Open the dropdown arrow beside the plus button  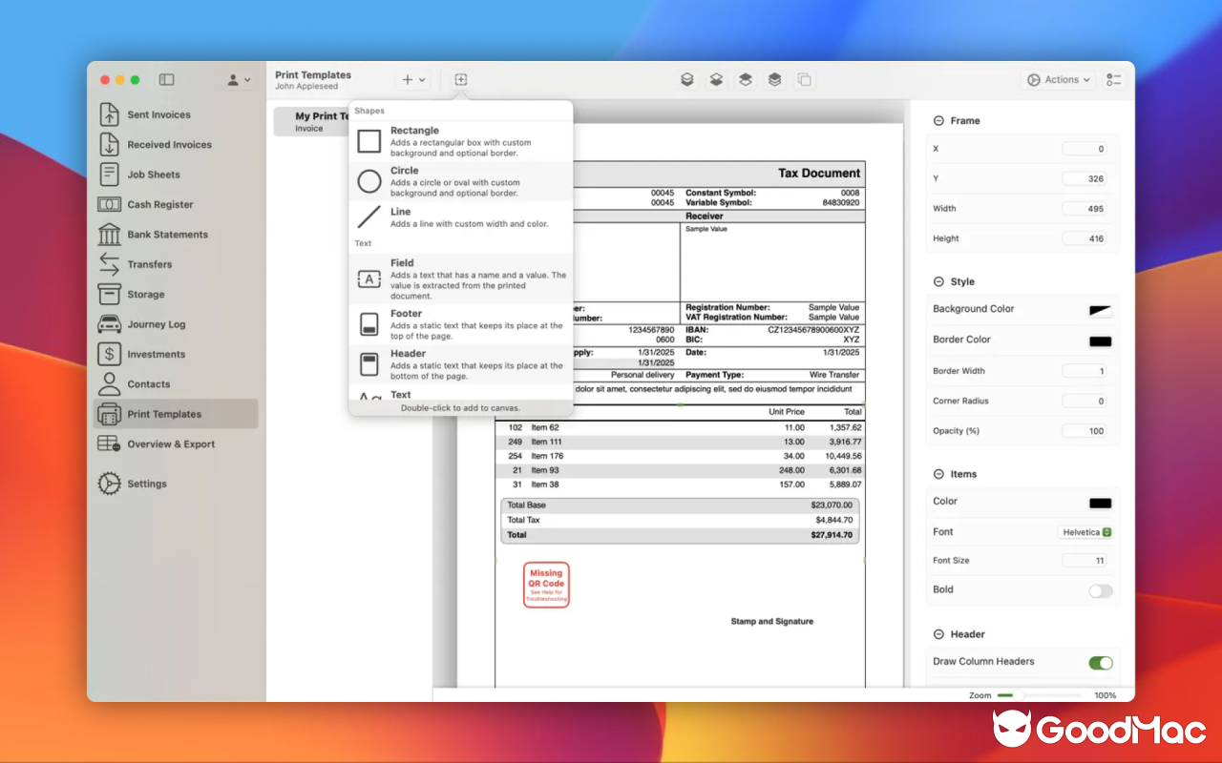421,79
